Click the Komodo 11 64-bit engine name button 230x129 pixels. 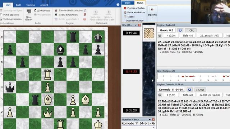click(171, 90)
